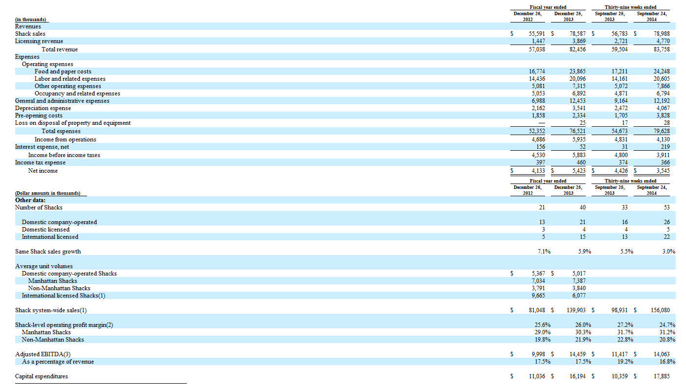The width and height of the screenshot is (686, 391).
Task: Click "International licensed Shacks(1)" label
Action: point(64,296)
